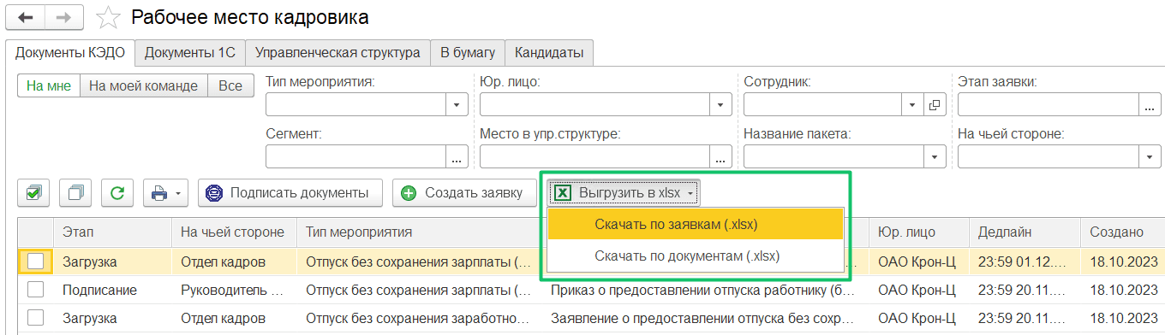Toggle the Выгрузить в xlsx dropdown button
Viewport: 1165px width, 335px height.
[624, 193]
